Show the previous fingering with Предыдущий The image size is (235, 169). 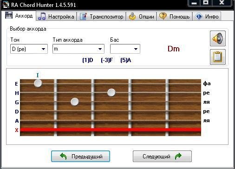click(x=80, y=156)
